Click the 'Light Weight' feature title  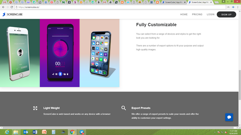point(52,108)
